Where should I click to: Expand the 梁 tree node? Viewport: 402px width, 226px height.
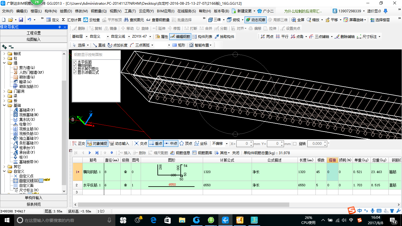point(4,96)
